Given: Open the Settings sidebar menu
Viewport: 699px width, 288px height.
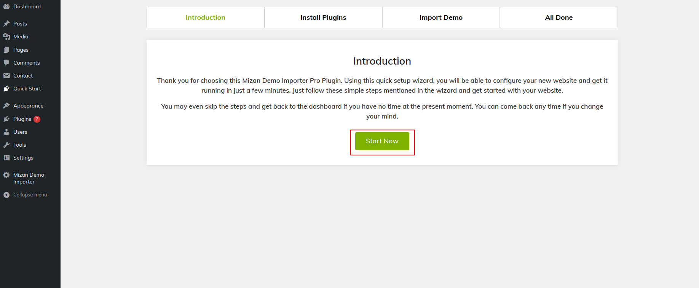Looking at the screenshot, I should [x=23, y=158].
